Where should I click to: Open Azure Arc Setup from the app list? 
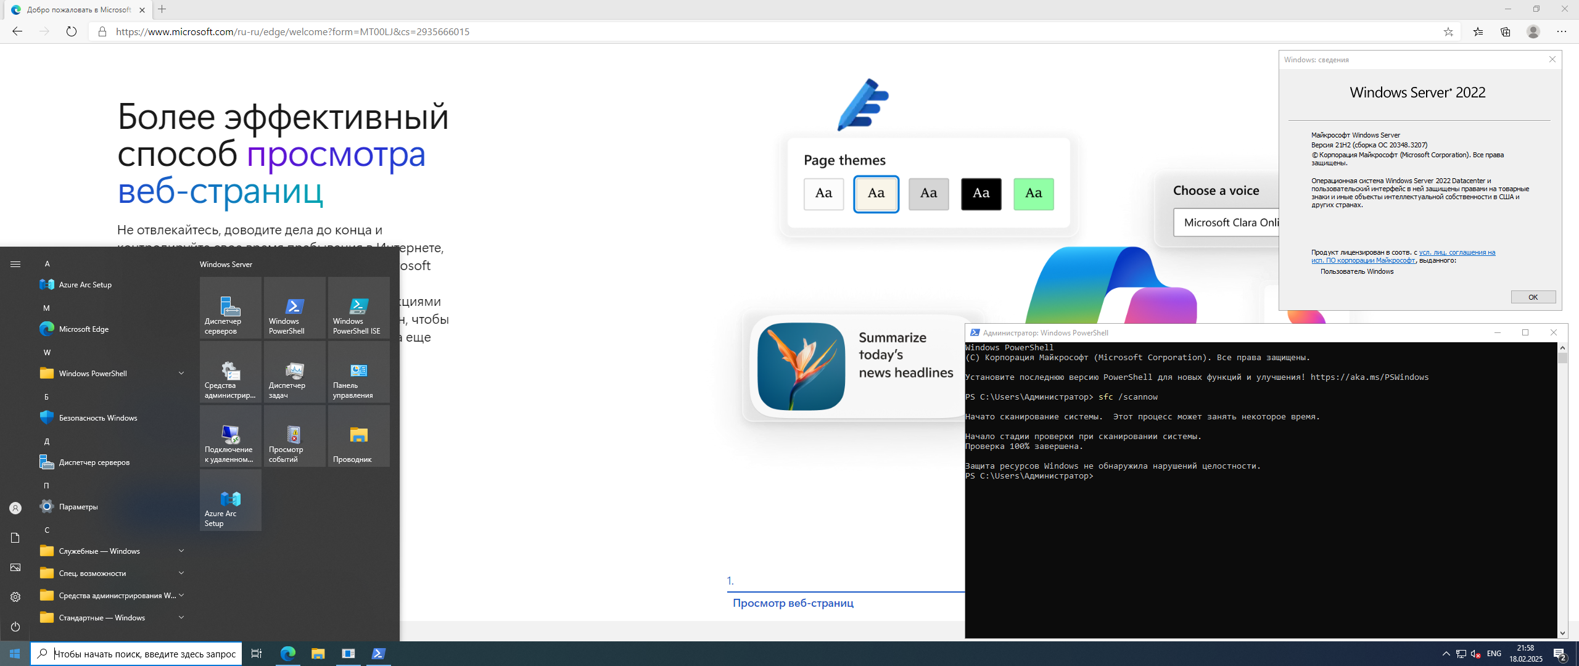coord(111,284)
